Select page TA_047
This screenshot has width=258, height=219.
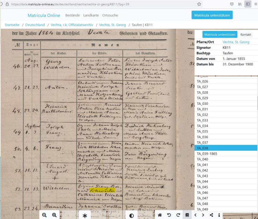click(226, 198)
